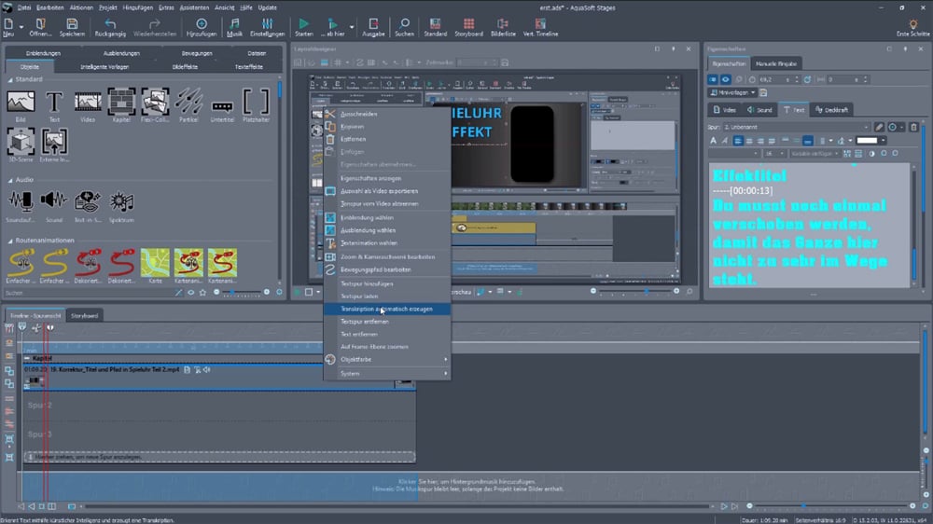Toggle the eye visibility button in Eigenschaften
Screen dimensions: 933x524
(726, 79)
